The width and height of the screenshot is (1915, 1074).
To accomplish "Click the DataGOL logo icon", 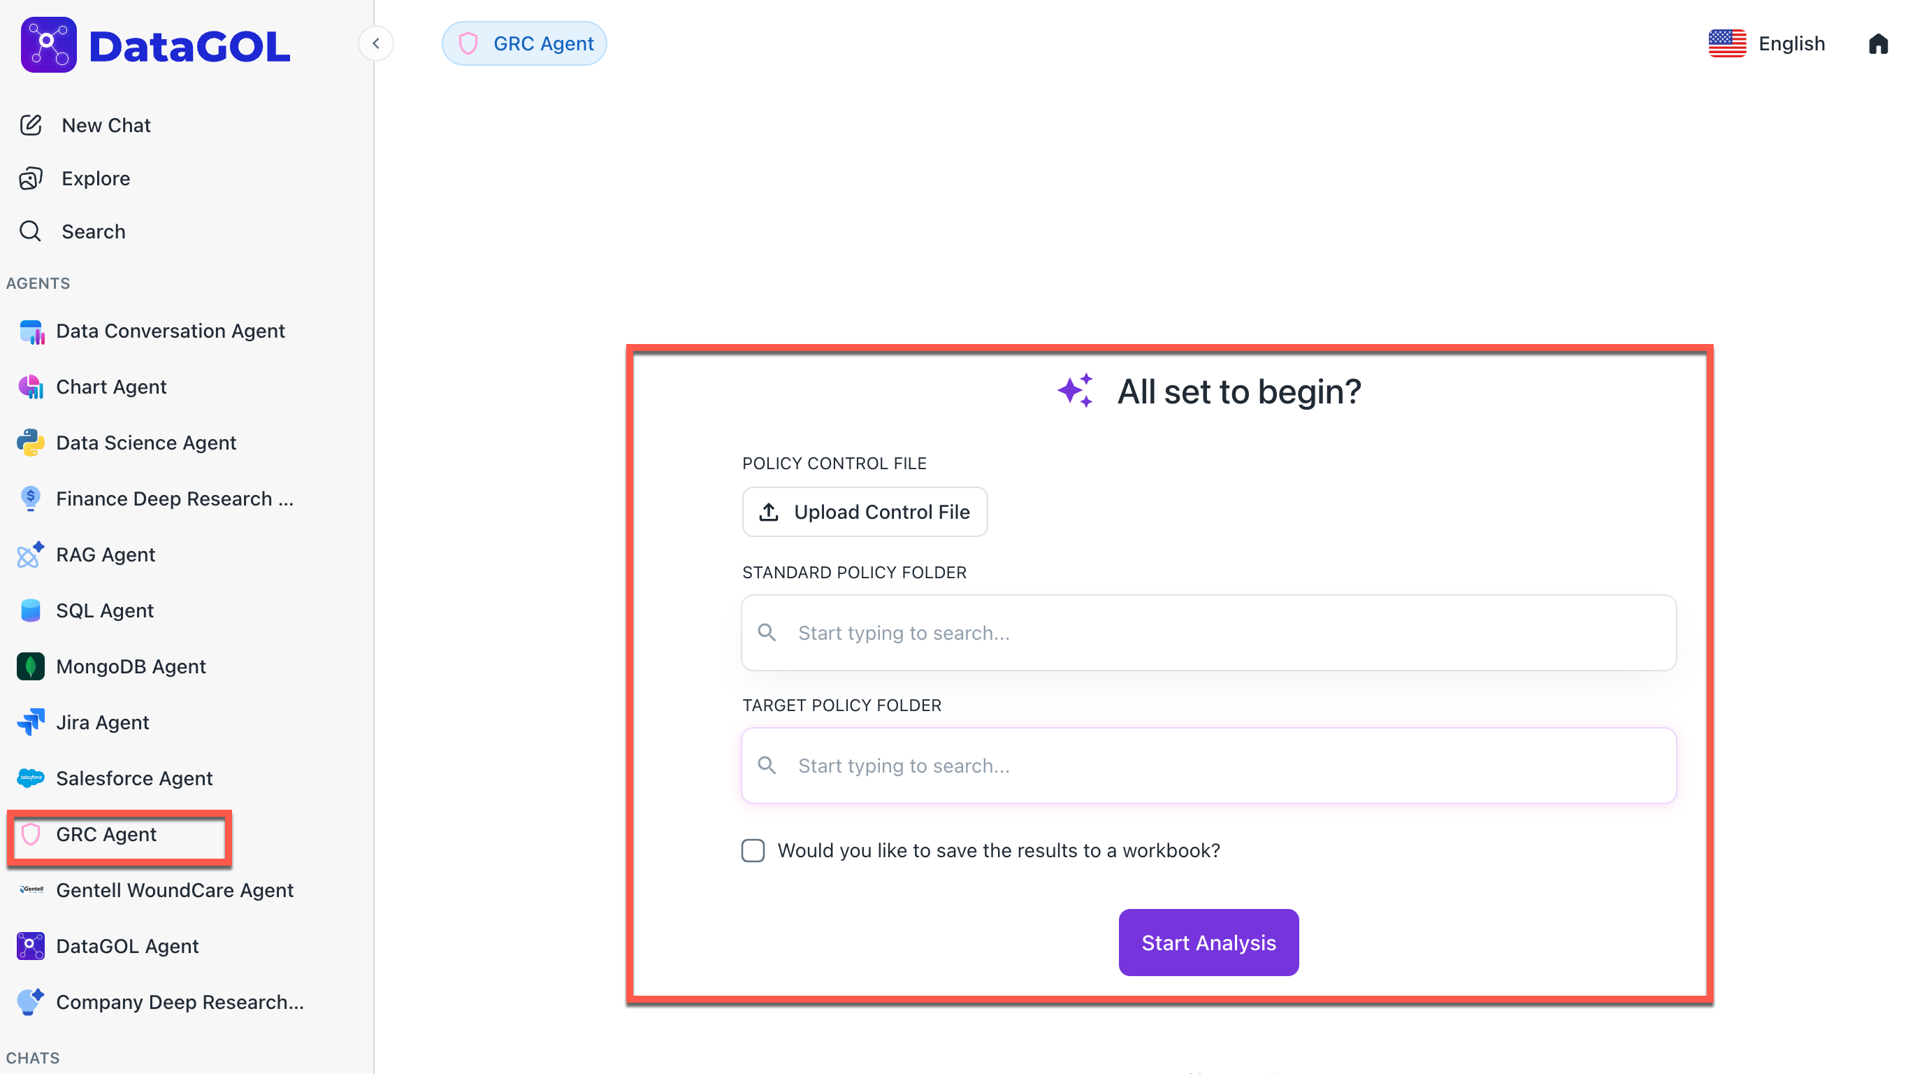I will 48,45.
